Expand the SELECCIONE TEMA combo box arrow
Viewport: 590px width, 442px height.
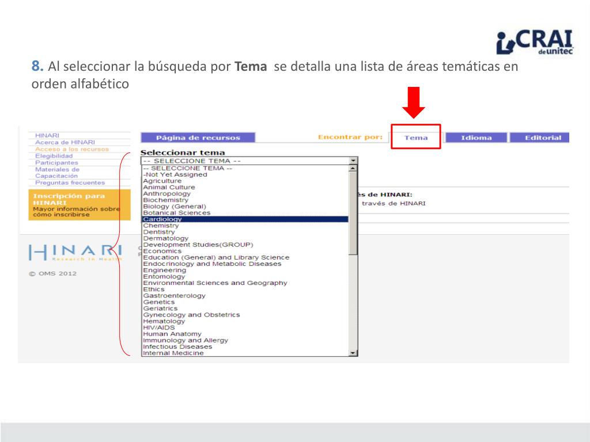coord(353,161)
